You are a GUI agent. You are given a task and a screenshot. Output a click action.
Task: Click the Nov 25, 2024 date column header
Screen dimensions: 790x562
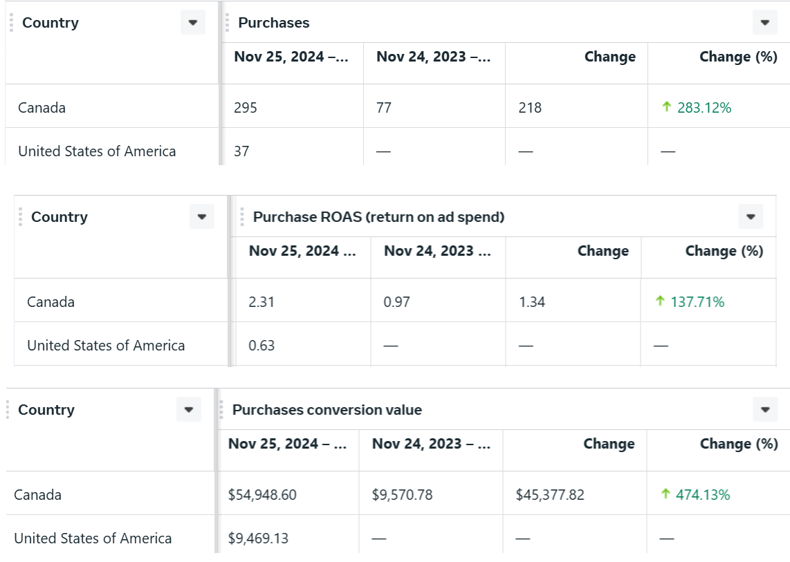tap(291, 57)
